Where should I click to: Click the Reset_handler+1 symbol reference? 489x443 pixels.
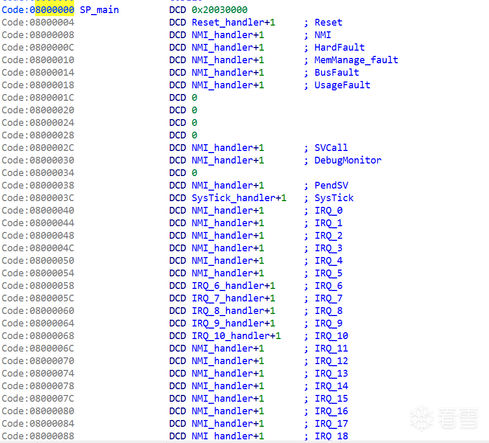[233, 22]
